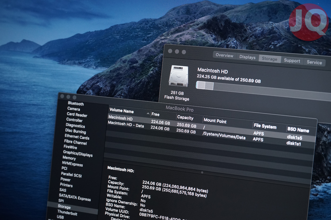Click the MacBook Pro window title
The width and height of the screenshot is (331, 220).
[x=180, y=109]
